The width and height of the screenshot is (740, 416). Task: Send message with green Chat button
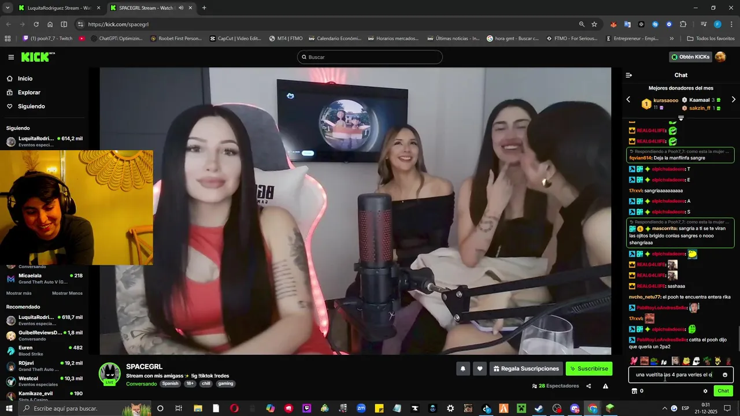click(723, 391)
